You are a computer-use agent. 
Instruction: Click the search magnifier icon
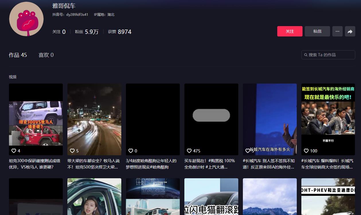(306, 55)
